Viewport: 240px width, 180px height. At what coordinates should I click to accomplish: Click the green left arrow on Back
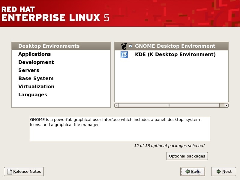pos(188,171)
